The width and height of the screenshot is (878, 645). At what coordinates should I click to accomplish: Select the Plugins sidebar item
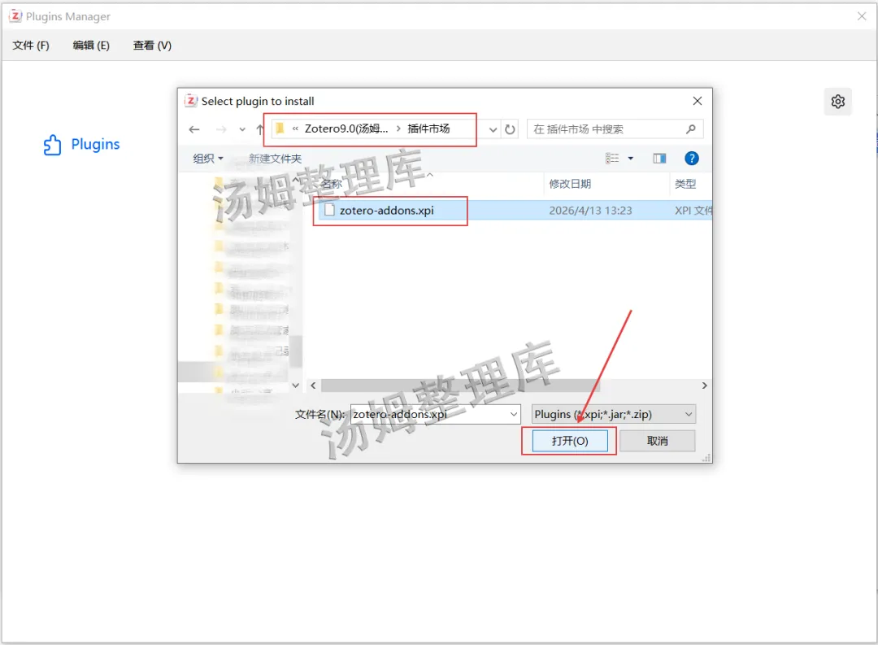pos(82,145)
